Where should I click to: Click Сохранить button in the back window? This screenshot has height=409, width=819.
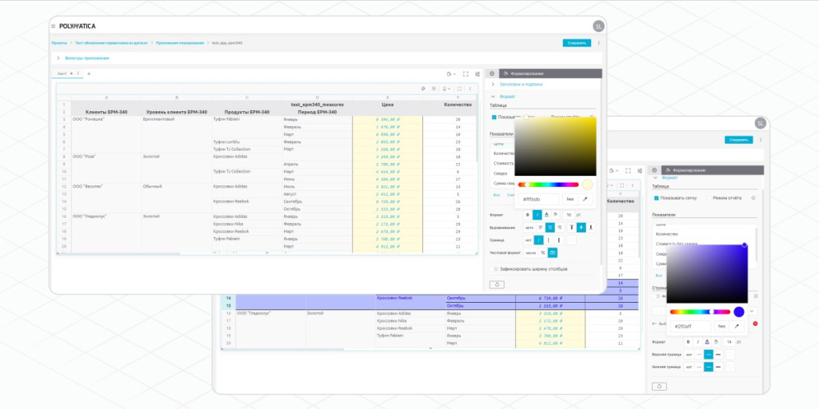pos(738,140)
